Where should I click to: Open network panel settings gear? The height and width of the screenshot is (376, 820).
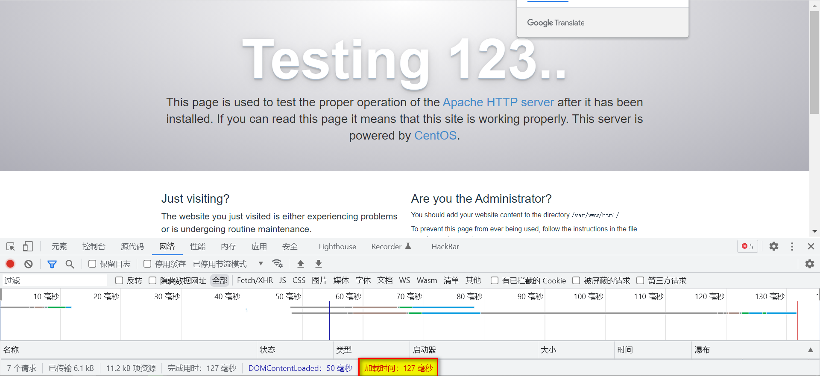coord(810,264)
